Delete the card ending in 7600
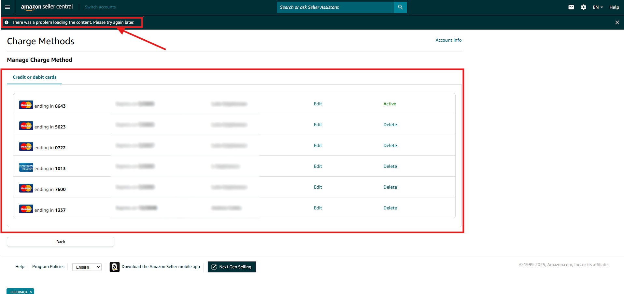624x294 pixels. pyautogui.click(x=390, y=187)
